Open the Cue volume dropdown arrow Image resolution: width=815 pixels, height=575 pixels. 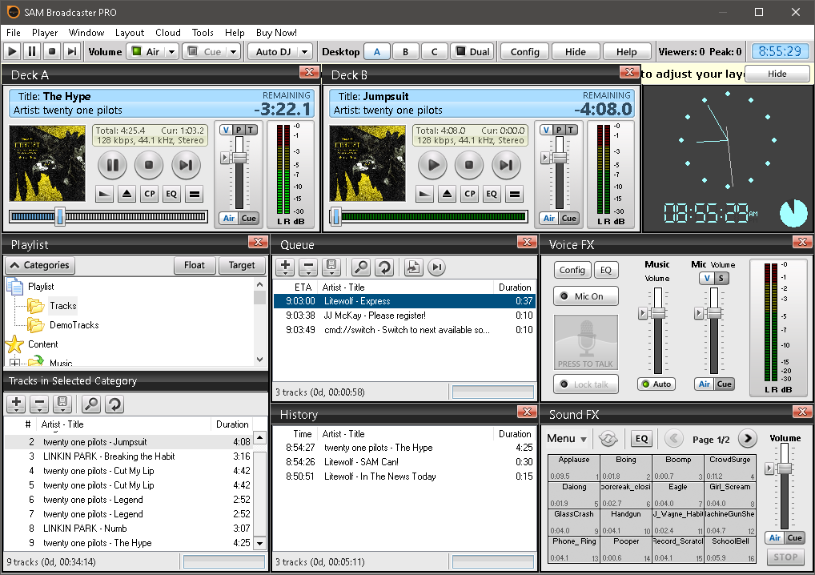pos(234,51)
